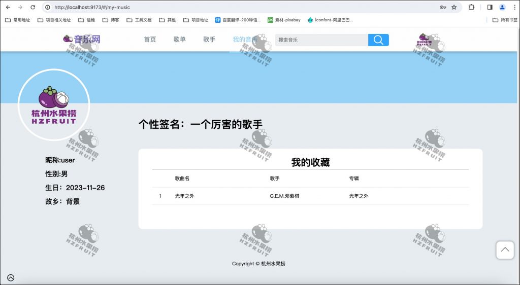Open 其他 bookmarks folder
This screenshot has width=520, height=285.
click(168, 20)
